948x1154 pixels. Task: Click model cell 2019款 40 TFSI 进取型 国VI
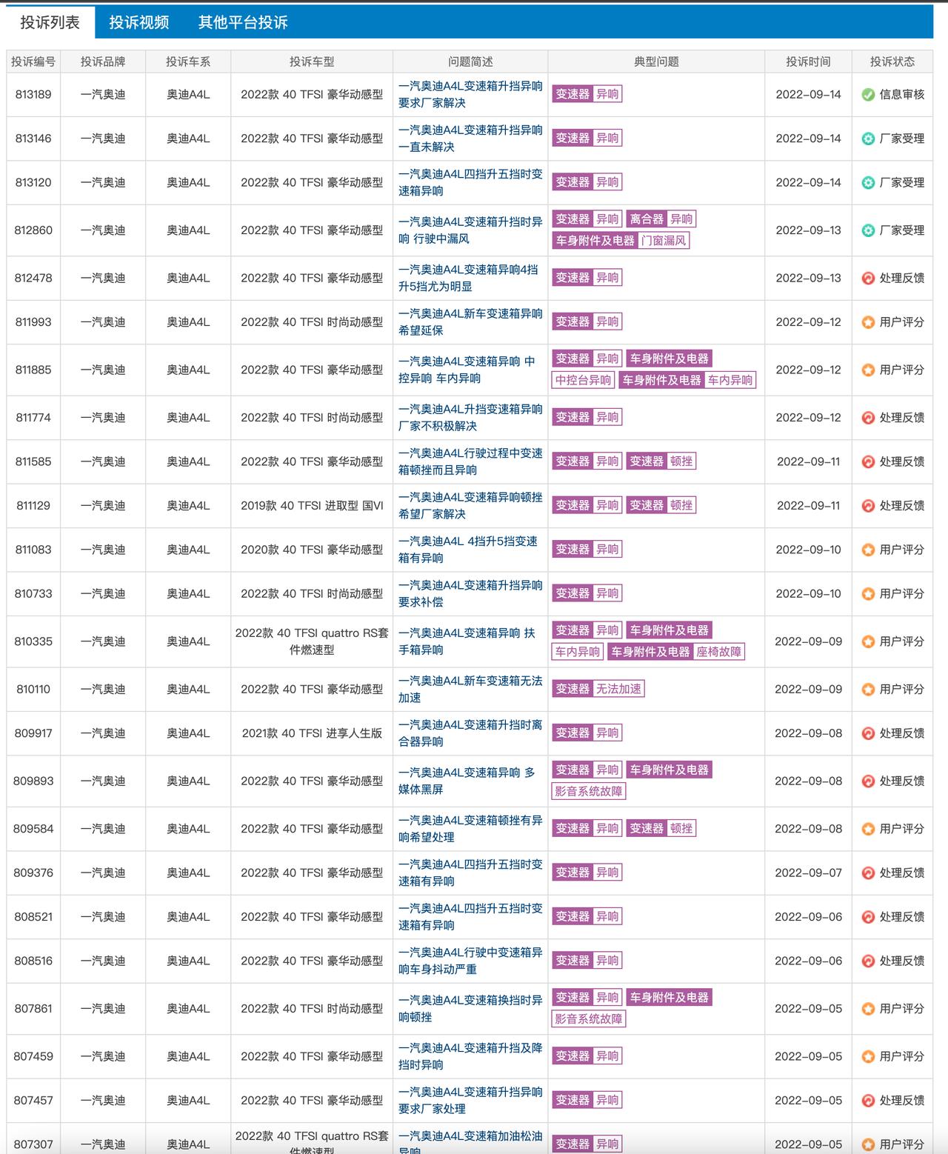312,506
